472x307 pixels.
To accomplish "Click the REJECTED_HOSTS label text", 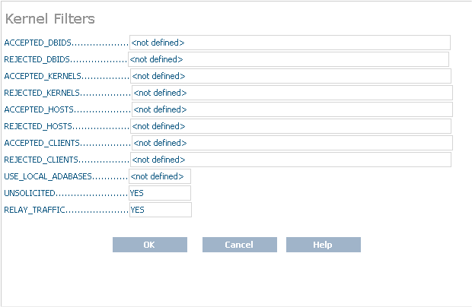I will [x=39, y=126].
